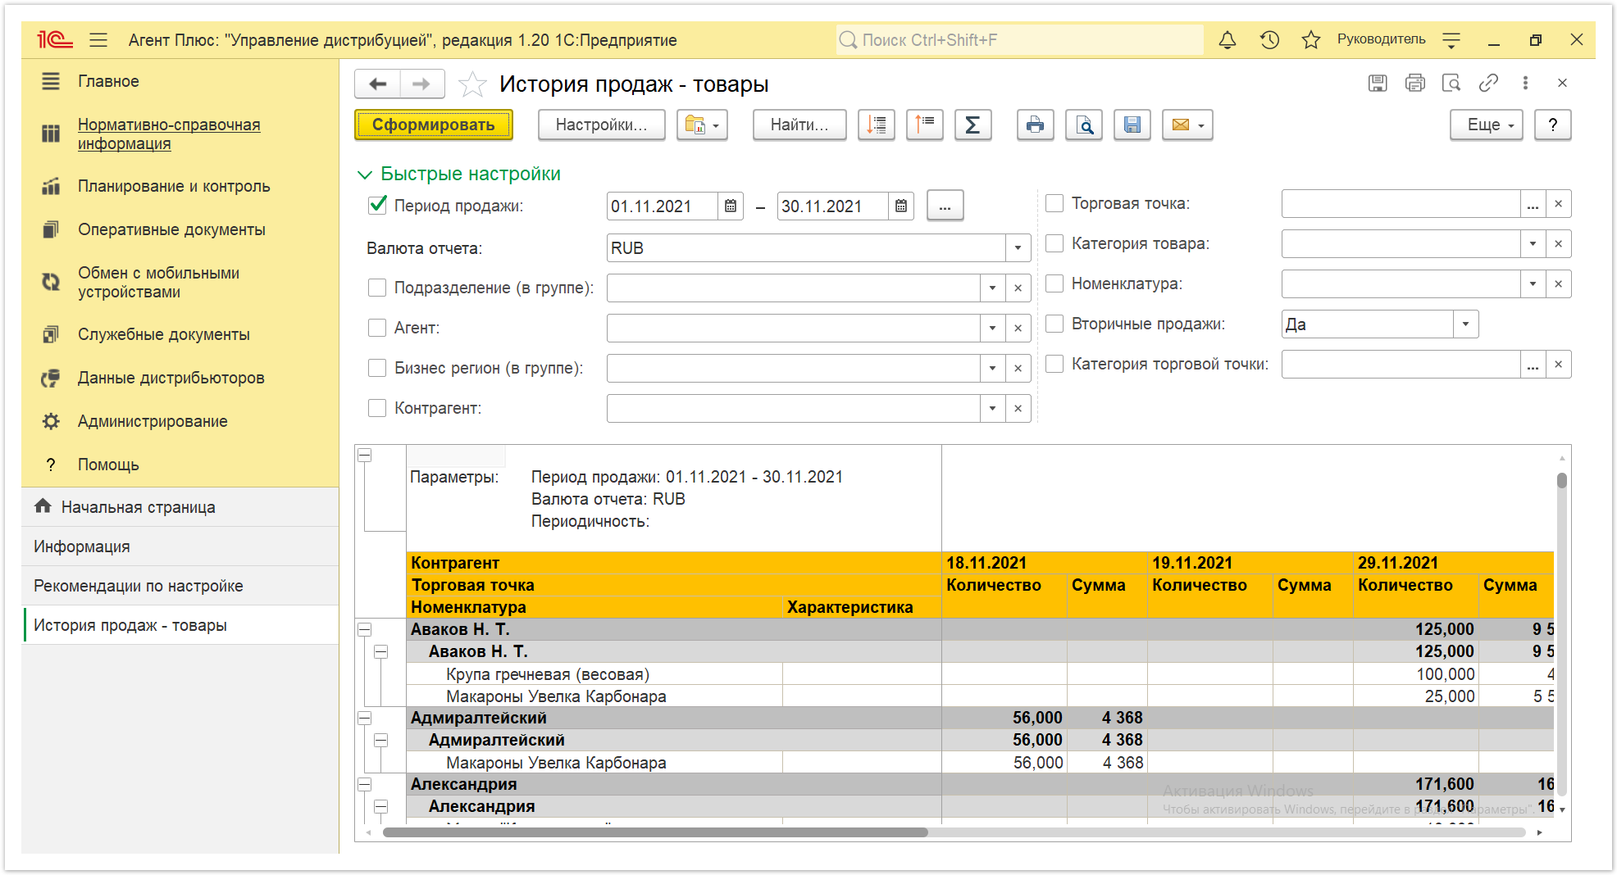Open history clock icon in title bar
The height and width of the screenshot is (875, 1617).
[x=1270, y=40]
